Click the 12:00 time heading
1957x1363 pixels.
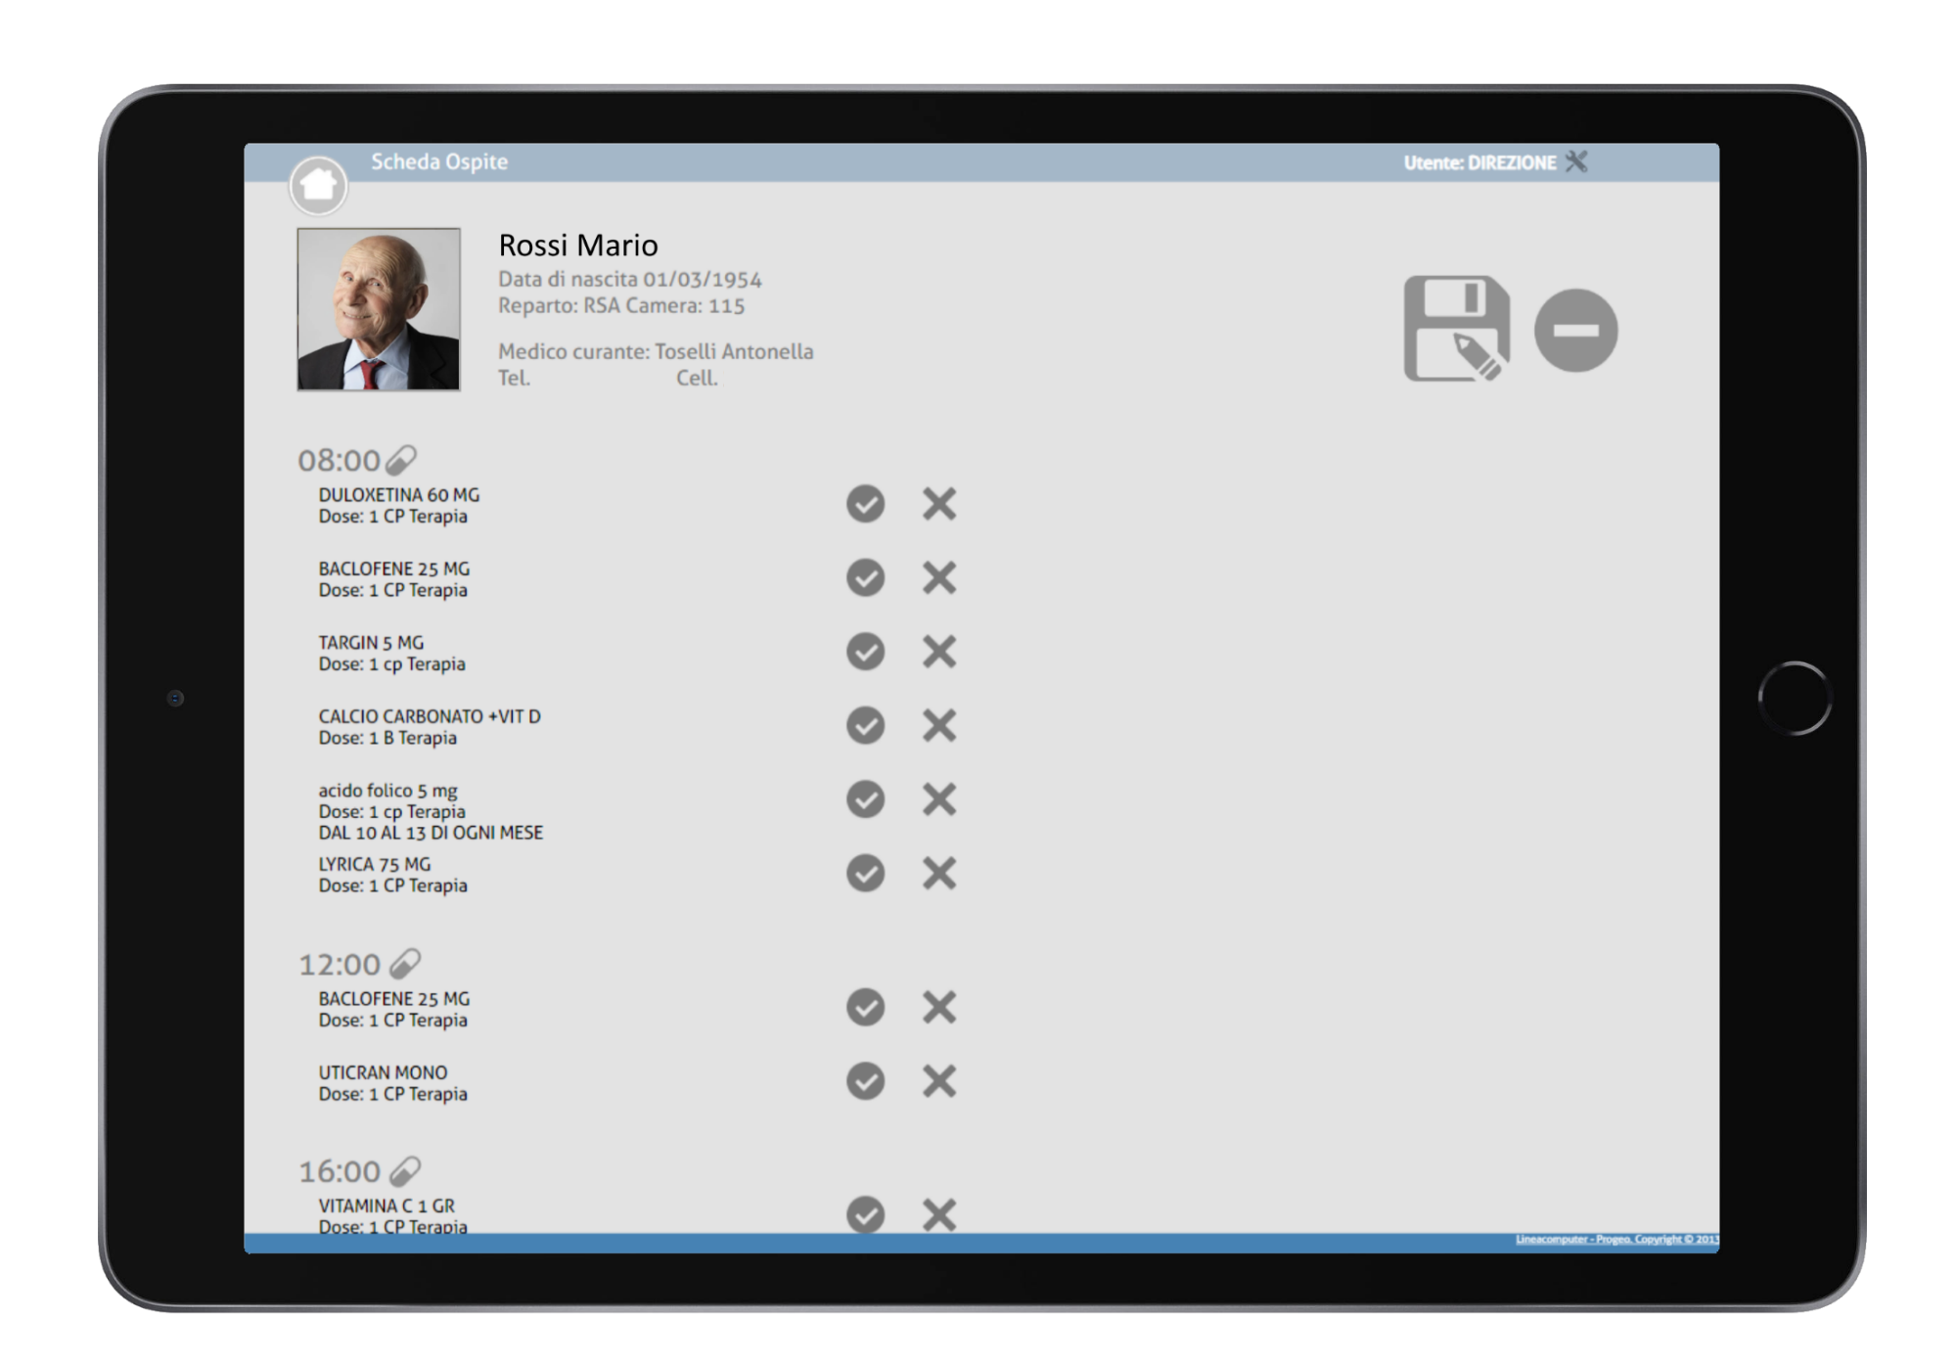click(x=339, y=965)
